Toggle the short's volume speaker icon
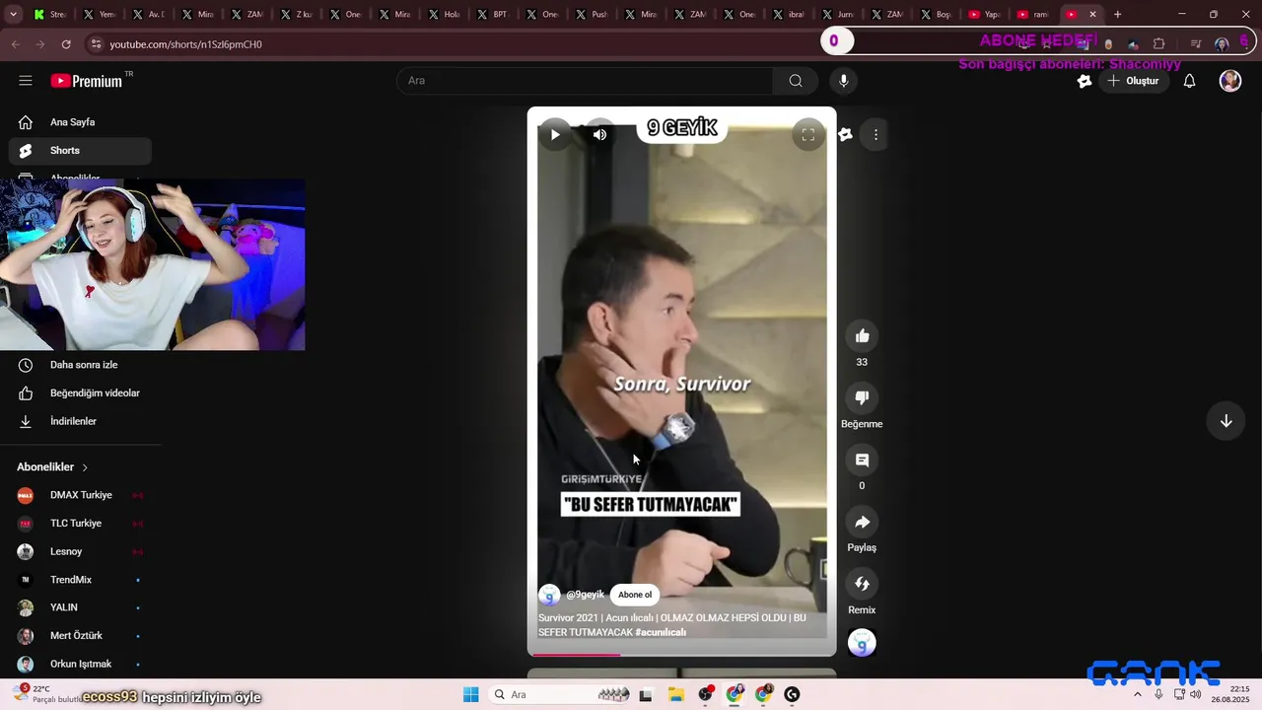This screenshot has height=710, width=1262. pos(599,135)
